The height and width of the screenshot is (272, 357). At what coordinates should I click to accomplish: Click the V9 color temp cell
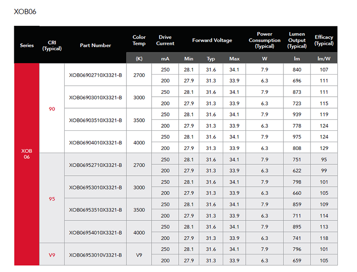point(139,255)
